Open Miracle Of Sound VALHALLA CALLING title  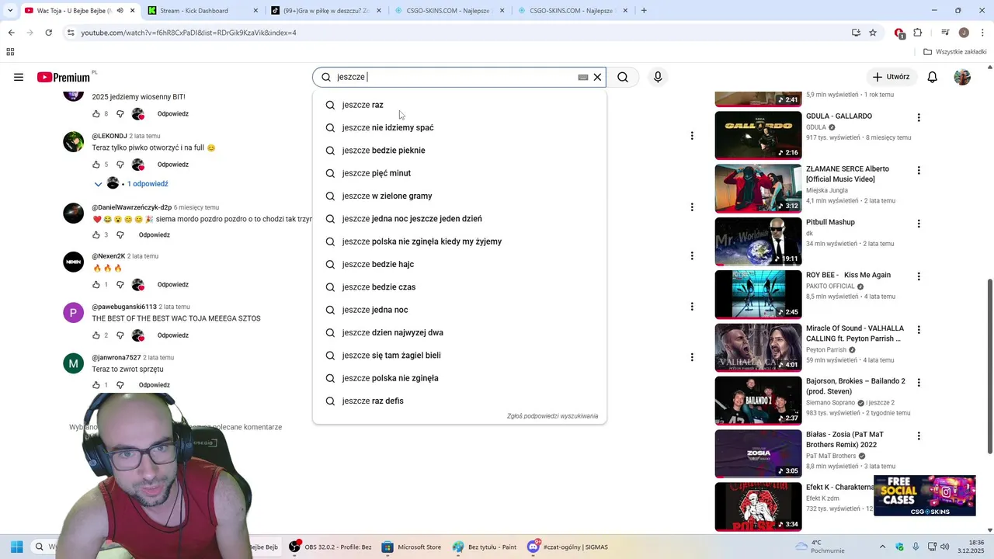click(x=855, y=333)
